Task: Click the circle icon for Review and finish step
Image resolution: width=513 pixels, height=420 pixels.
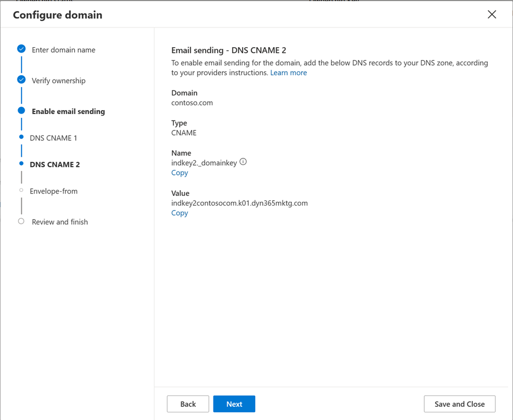Action: 21,222
